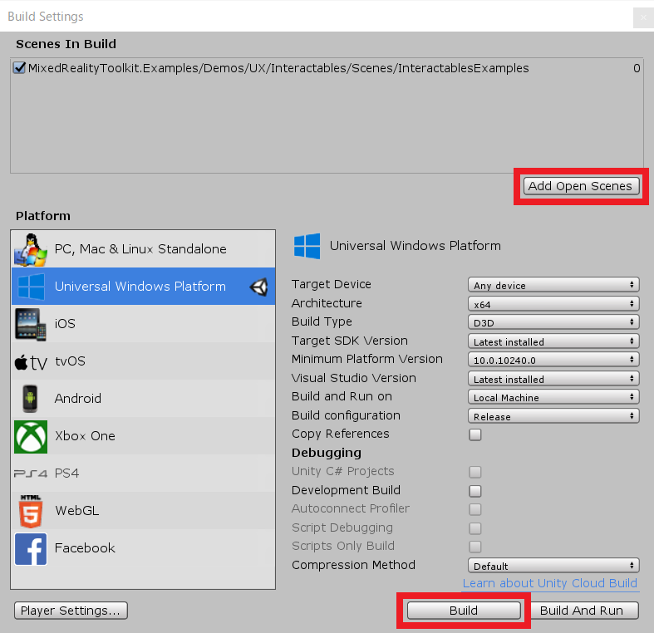Open the Build and Run on dropdown

553,397
